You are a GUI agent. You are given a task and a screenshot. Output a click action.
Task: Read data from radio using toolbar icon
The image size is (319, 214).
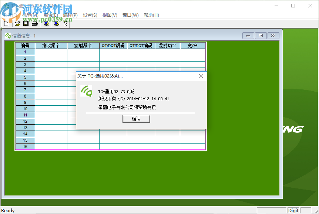(x=45, y=23)
